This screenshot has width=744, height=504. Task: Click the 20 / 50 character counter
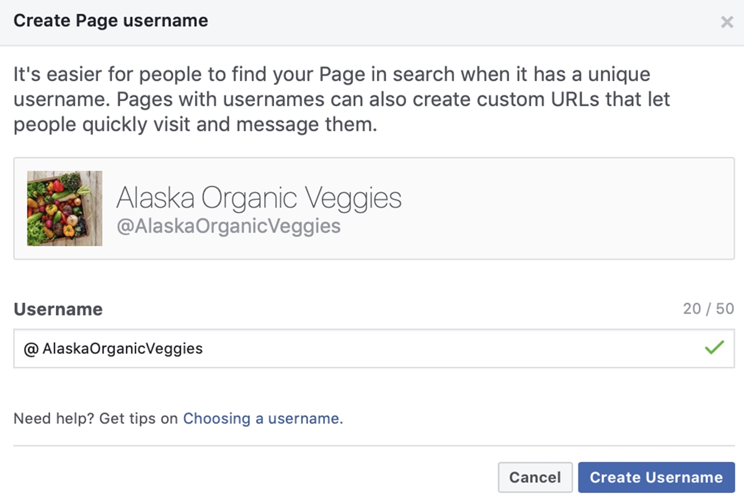click(x=709, y=309)
